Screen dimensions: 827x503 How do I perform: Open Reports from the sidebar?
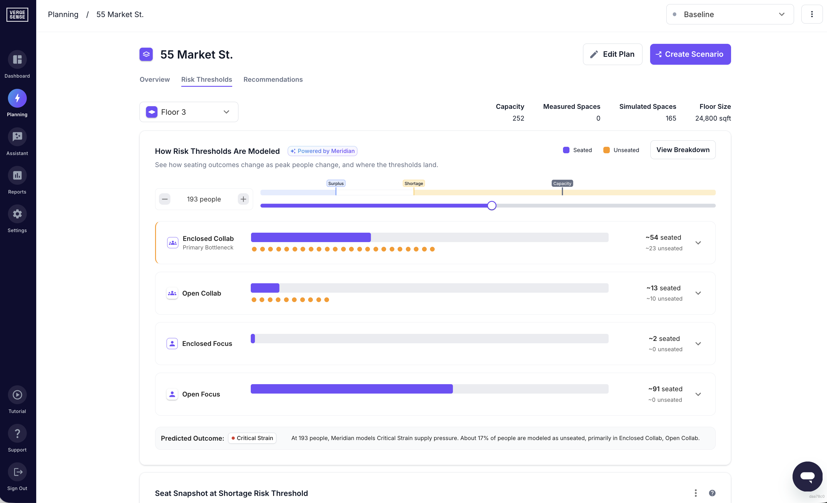click(17, 175)
